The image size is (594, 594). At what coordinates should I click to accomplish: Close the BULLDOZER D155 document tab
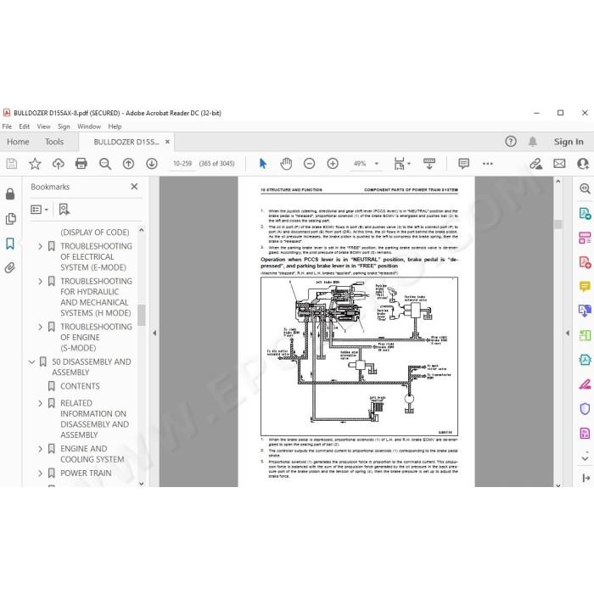pyautogui.click(x=167, y=142)
